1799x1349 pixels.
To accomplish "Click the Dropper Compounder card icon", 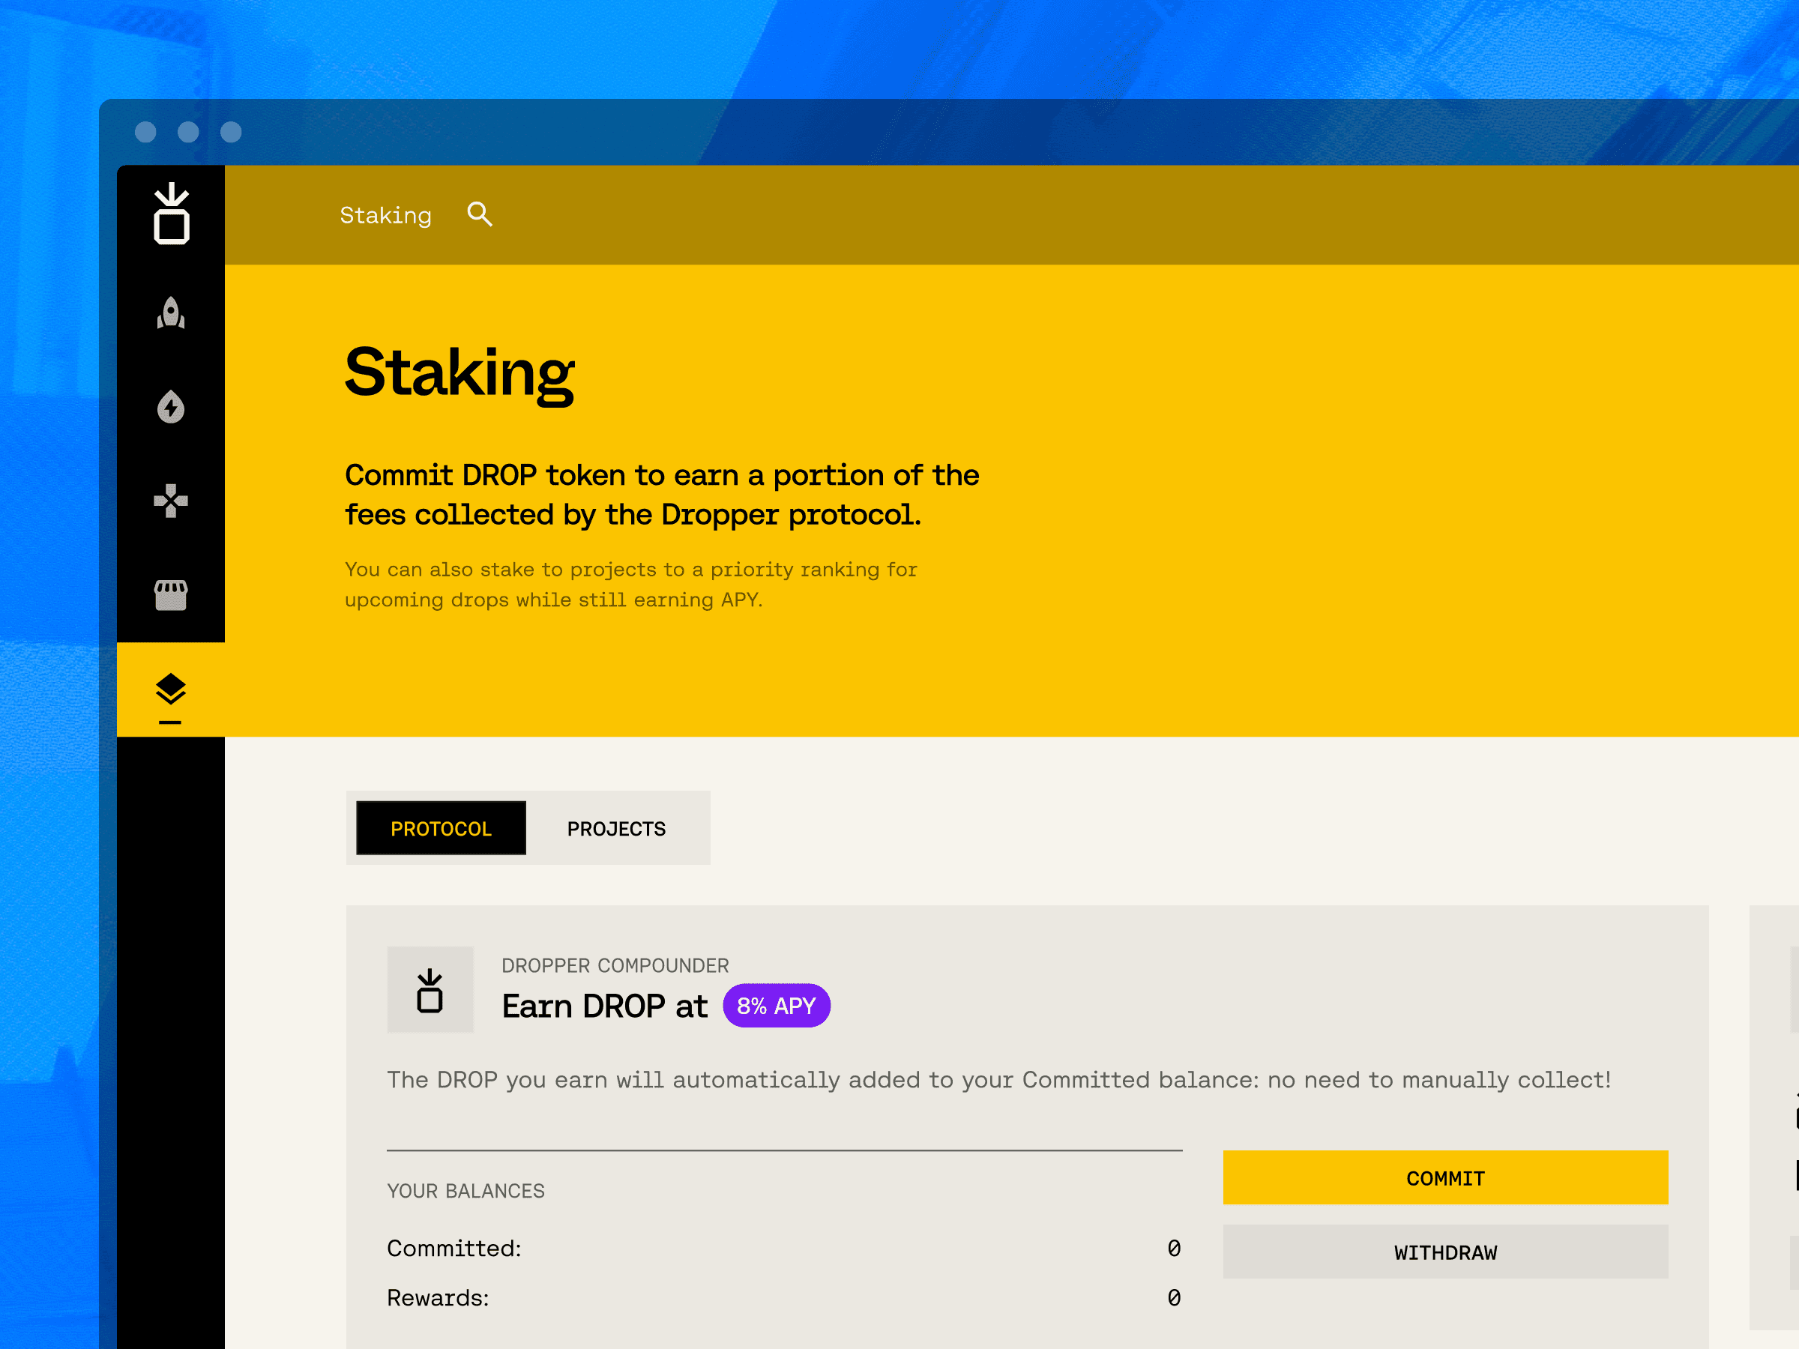I will [x=430, y=989].
